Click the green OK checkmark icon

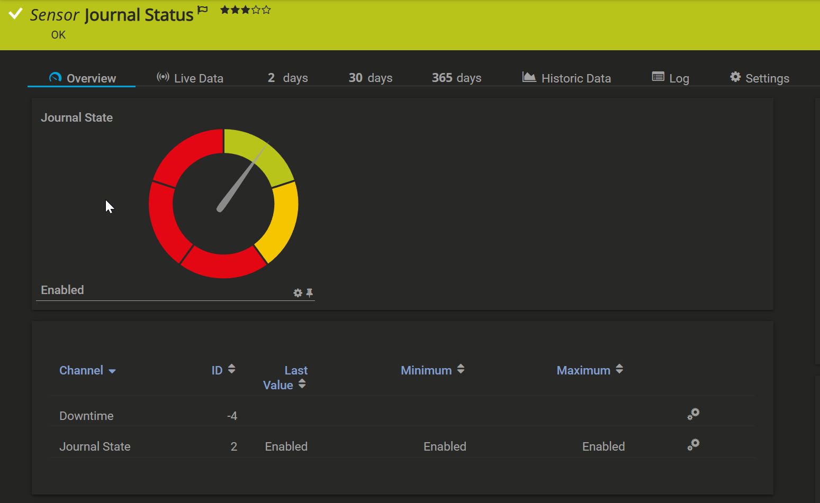tap(14, 13)
